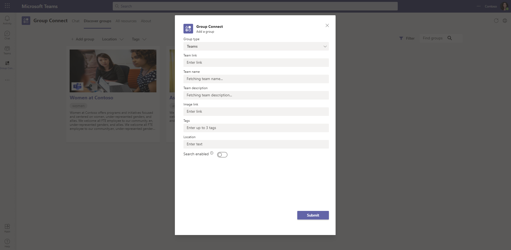The height and width of the screenshot is (250, 511).
Task: Click the Contoso organization label
Action: point(491,6)
